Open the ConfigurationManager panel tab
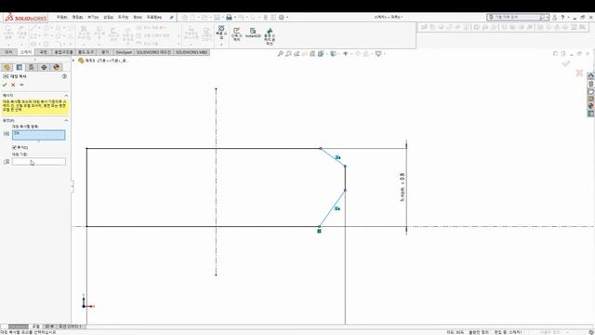 pos(32,67)
